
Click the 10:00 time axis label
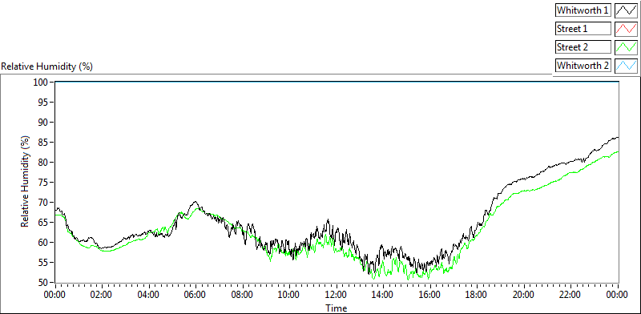(x=289, y=295)
